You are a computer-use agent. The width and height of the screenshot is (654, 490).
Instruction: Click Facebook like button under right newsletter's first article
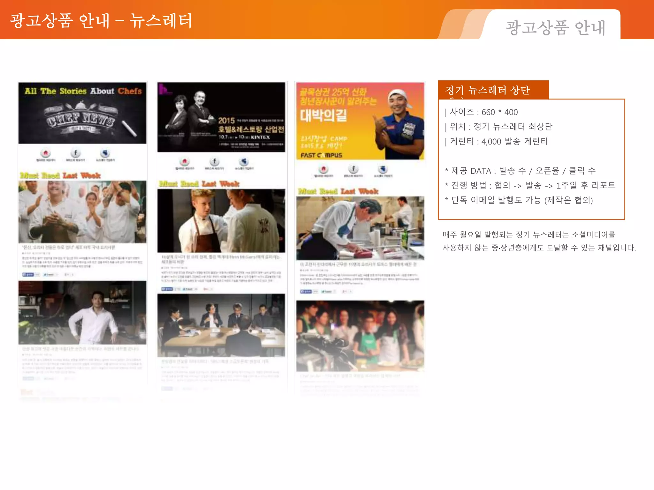click(x=306, y=291)
